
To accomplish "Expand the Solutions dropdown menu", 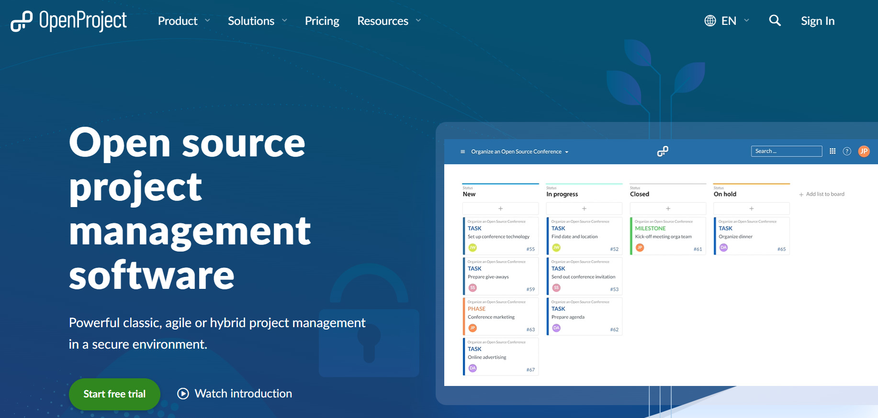I will 257,21.
